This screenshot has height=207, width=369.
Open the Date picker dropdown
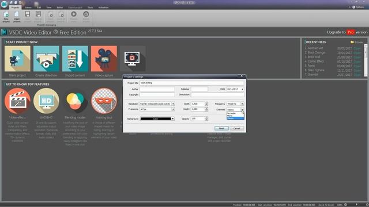[x=242, y=89]
